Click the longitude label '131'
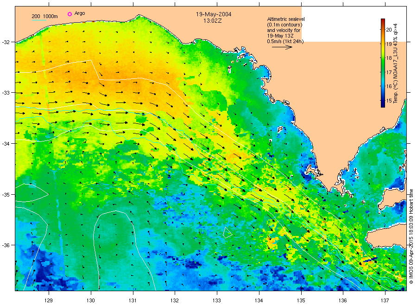 tap(133, 301)
